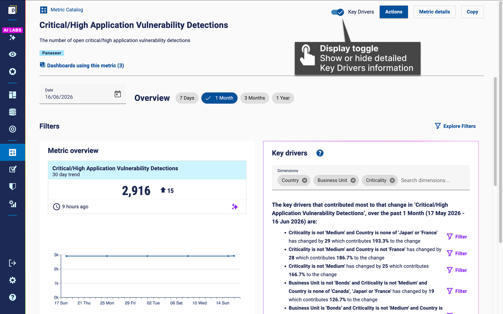
Task: Open the Actions dropdown button
Action: click(394, 12)
